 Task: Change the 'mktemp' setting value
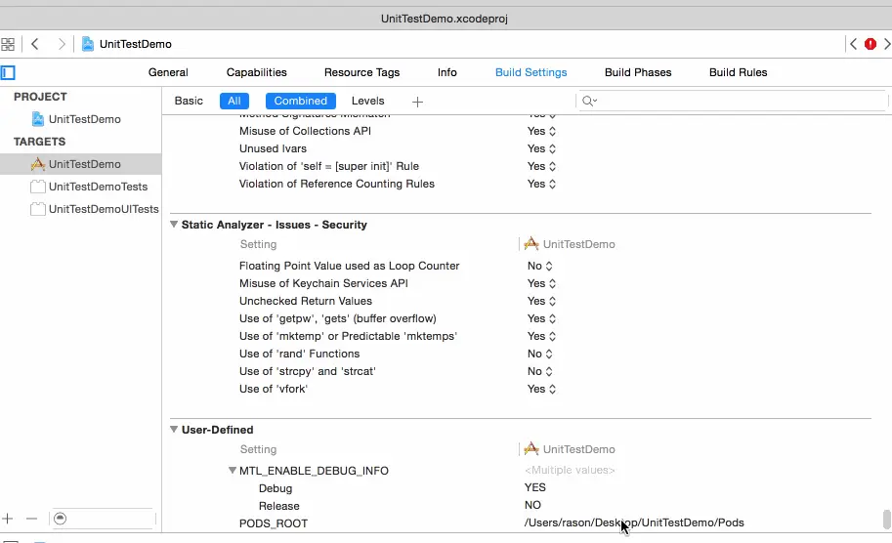pos(541,336)
